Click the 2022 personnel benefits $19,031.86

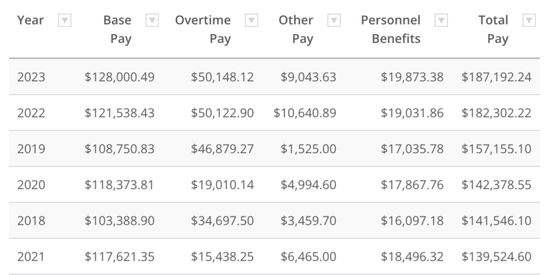coord(413,113)
